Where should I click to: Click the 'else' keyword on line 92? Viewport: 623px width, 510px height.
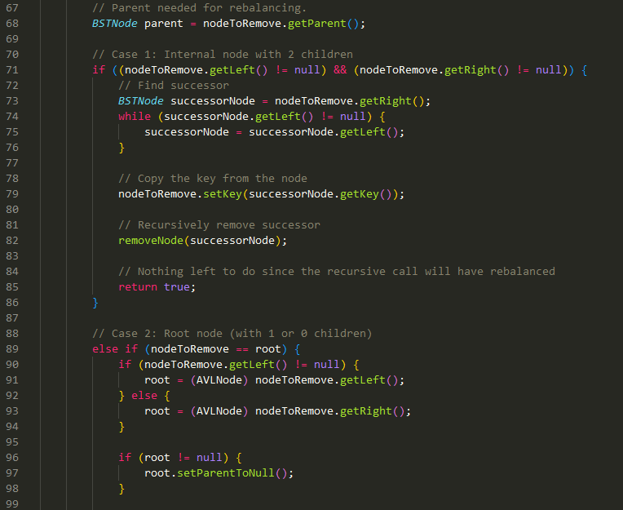pos(144,396)
